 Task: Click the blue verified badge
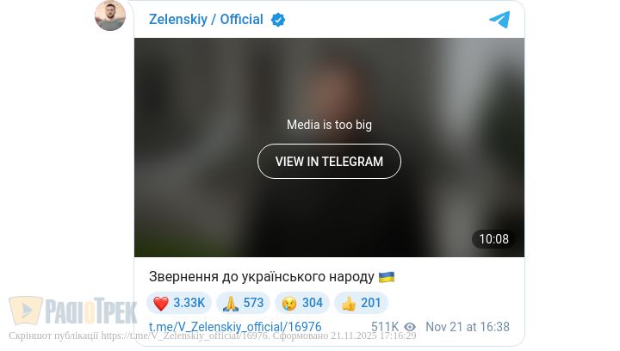(x=278, y=20)
